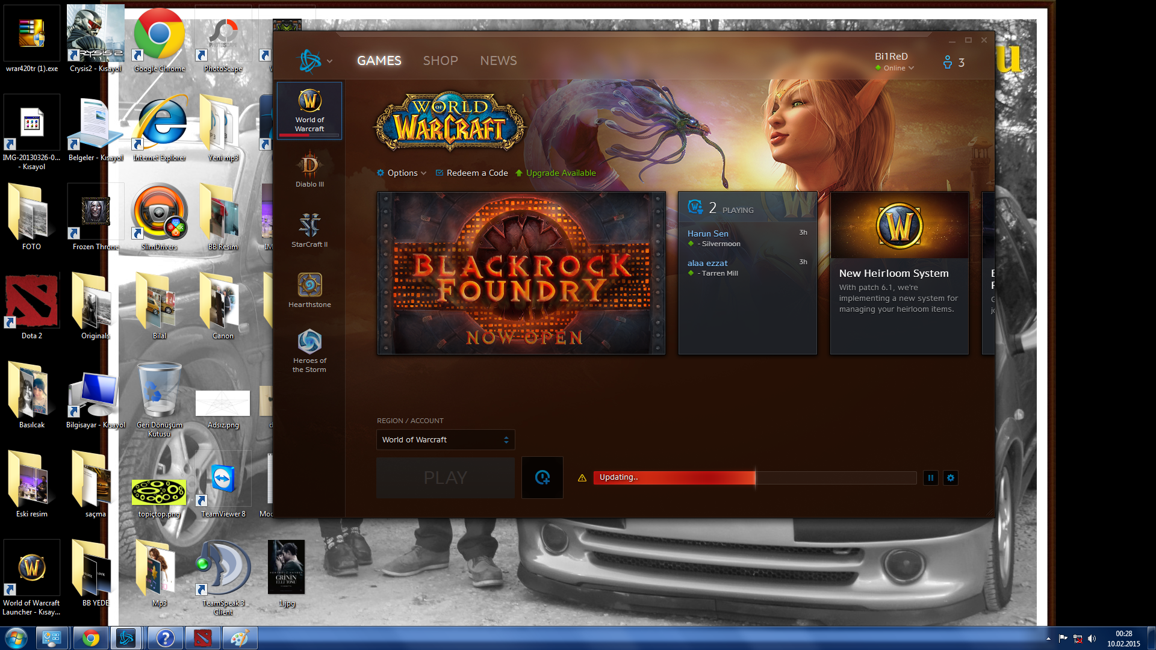Open the FOTO folder on desktop

pyautogui.click(x=32, y=218)
